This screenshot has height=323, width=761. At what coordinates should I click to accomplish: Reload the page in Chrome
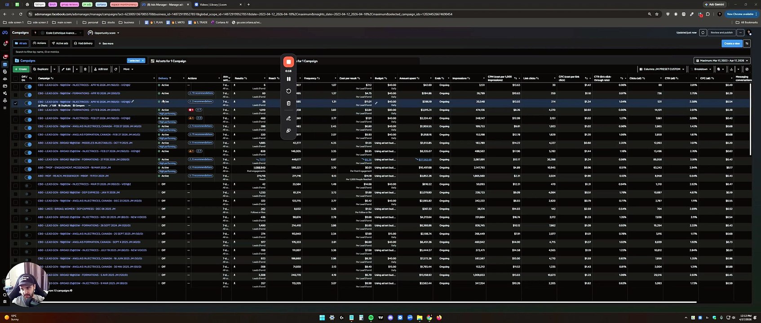(21, 14)
